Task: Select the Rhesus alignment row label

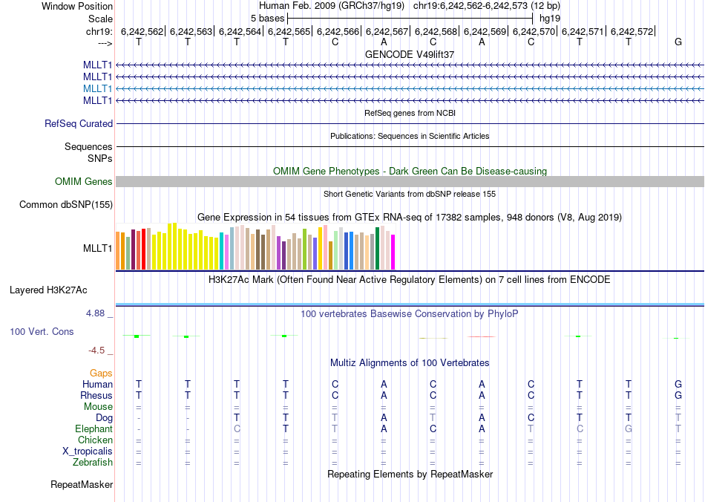Action: click(96, 395)
